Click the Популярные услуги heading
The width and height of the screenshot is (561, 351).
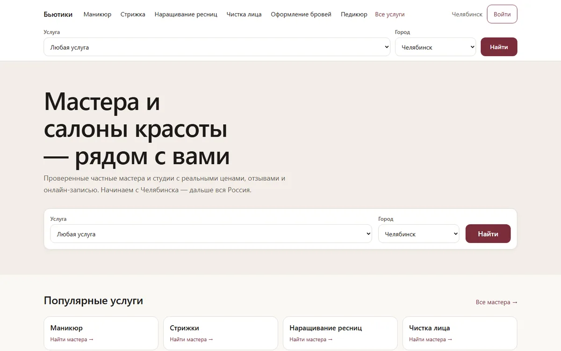(93, 300)
